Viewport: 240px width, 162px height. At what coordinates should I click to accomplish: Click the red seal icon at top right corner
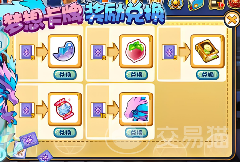(x=234, y=4)
